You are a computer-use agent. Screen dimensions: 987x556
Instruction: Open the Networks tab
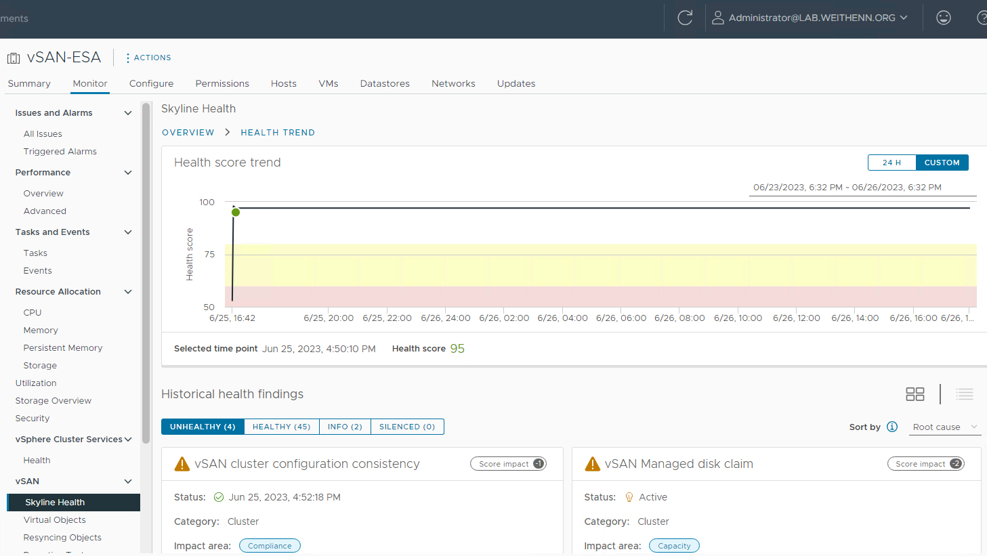(x=453, y=83)
